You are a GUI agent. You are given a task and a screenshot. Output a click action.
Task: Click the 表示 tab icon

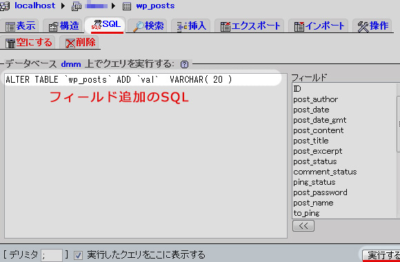point(10,26)
